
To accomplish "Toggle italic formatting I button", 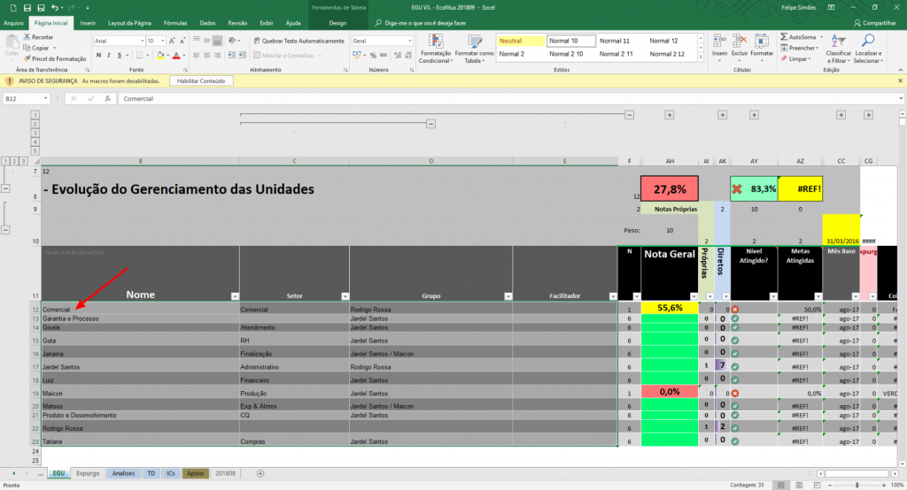I will (109, 56).
